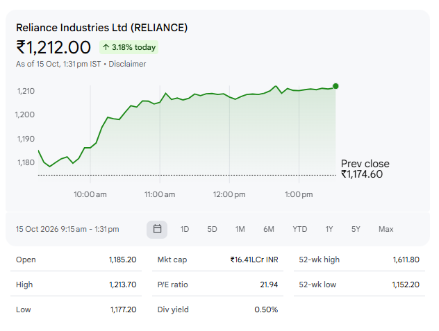Click the High value 1,213.70
439x331 pixels.
pos(123,285)
